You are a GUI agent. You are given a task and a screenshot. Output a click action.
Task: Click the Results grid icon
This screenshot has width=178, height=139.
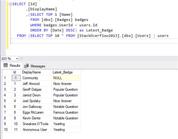coord(6,65)
